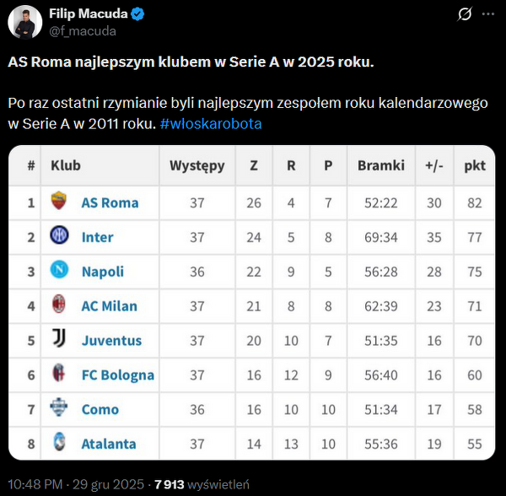Click the Bramki column header

(x=380, y=165)
